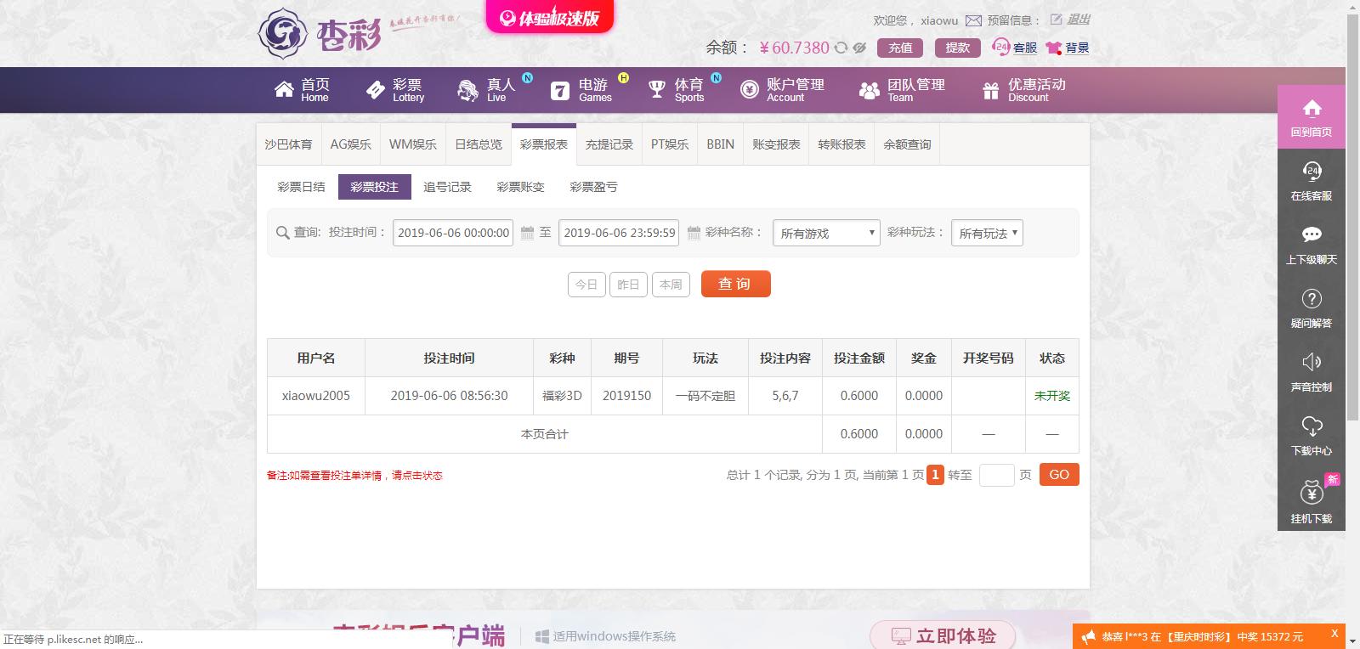Click the edit icon beside 预留信息

[1057, 20]
